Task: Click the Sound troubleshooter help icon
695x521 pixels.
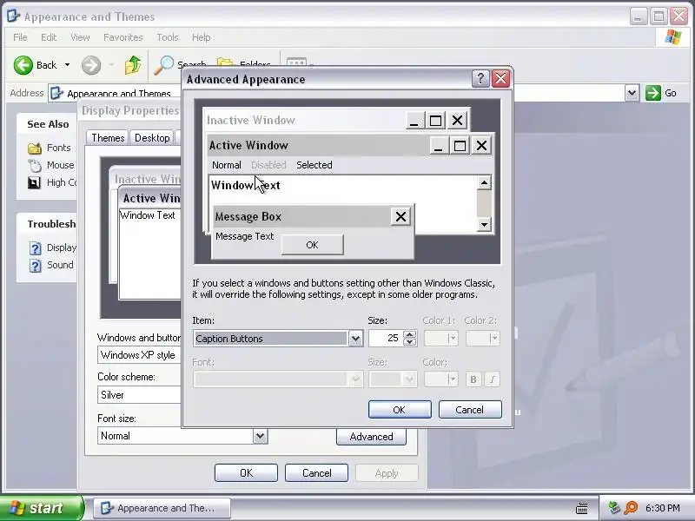Action: (x=35, y=266)
